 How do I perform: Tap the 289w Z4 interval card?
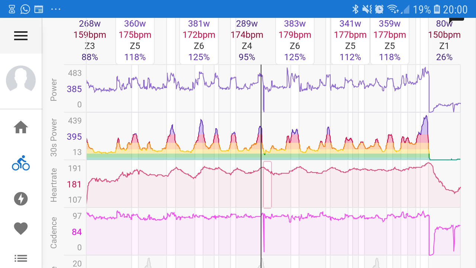point(247,40)
